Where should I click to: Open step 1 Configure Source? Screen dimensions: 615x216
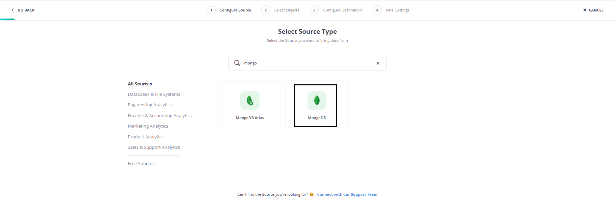[x=229, y=10]
